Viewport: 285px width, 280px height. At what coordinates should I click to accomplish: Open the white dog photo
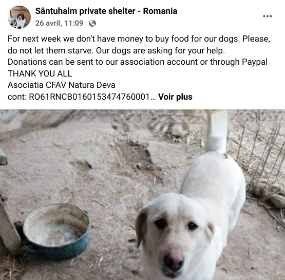click(143, 195)
